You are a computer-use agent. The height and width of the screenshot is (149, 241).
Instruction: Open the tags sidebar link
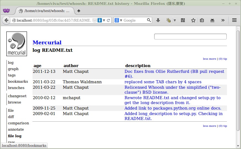(x=12, y=75)
